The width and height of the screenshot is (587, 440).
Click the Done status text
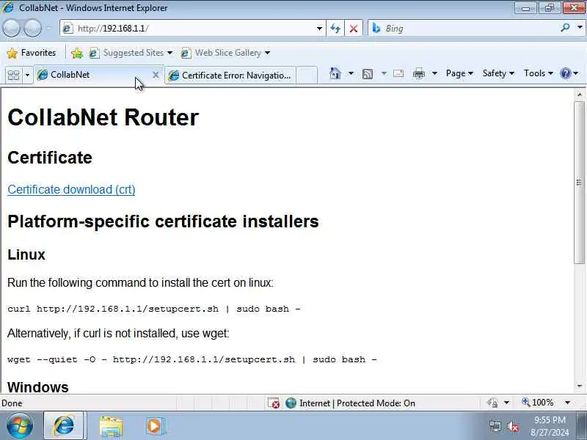[x=12, y=403]
